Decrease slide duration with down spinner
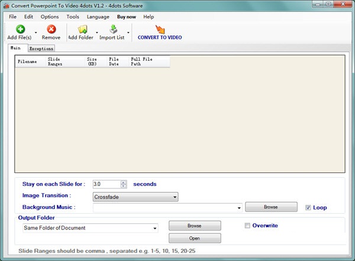 click(x=124, y=186)
